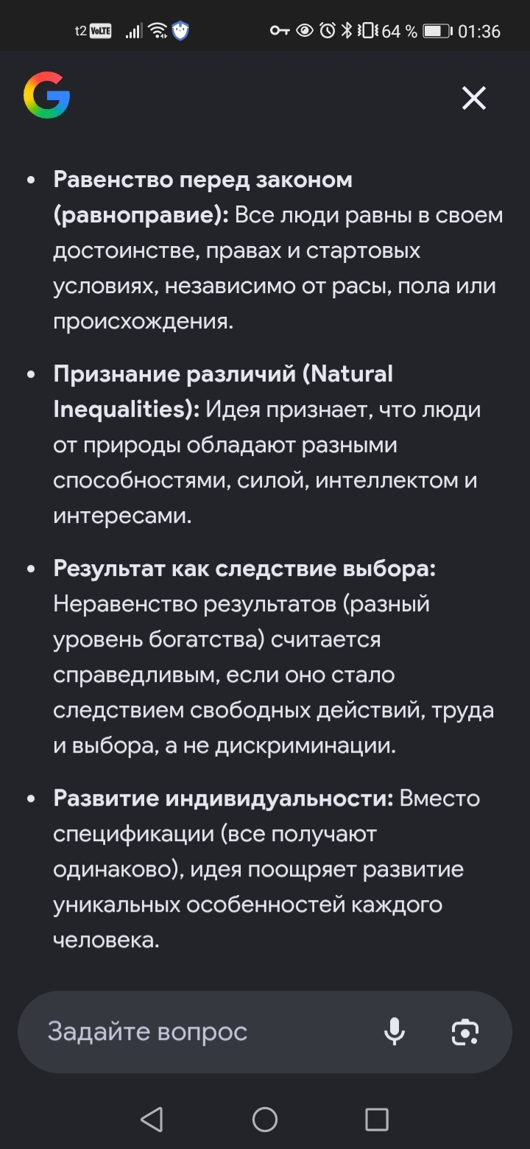This screenshot has width=530, height=1149.
Task: Tap the VoLTE indicator icon
Action: tap(99, 31)
